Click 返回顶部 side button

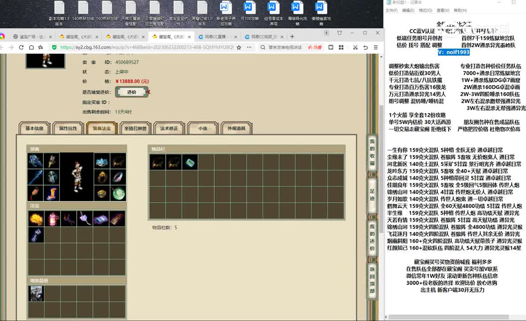[372, 280]
